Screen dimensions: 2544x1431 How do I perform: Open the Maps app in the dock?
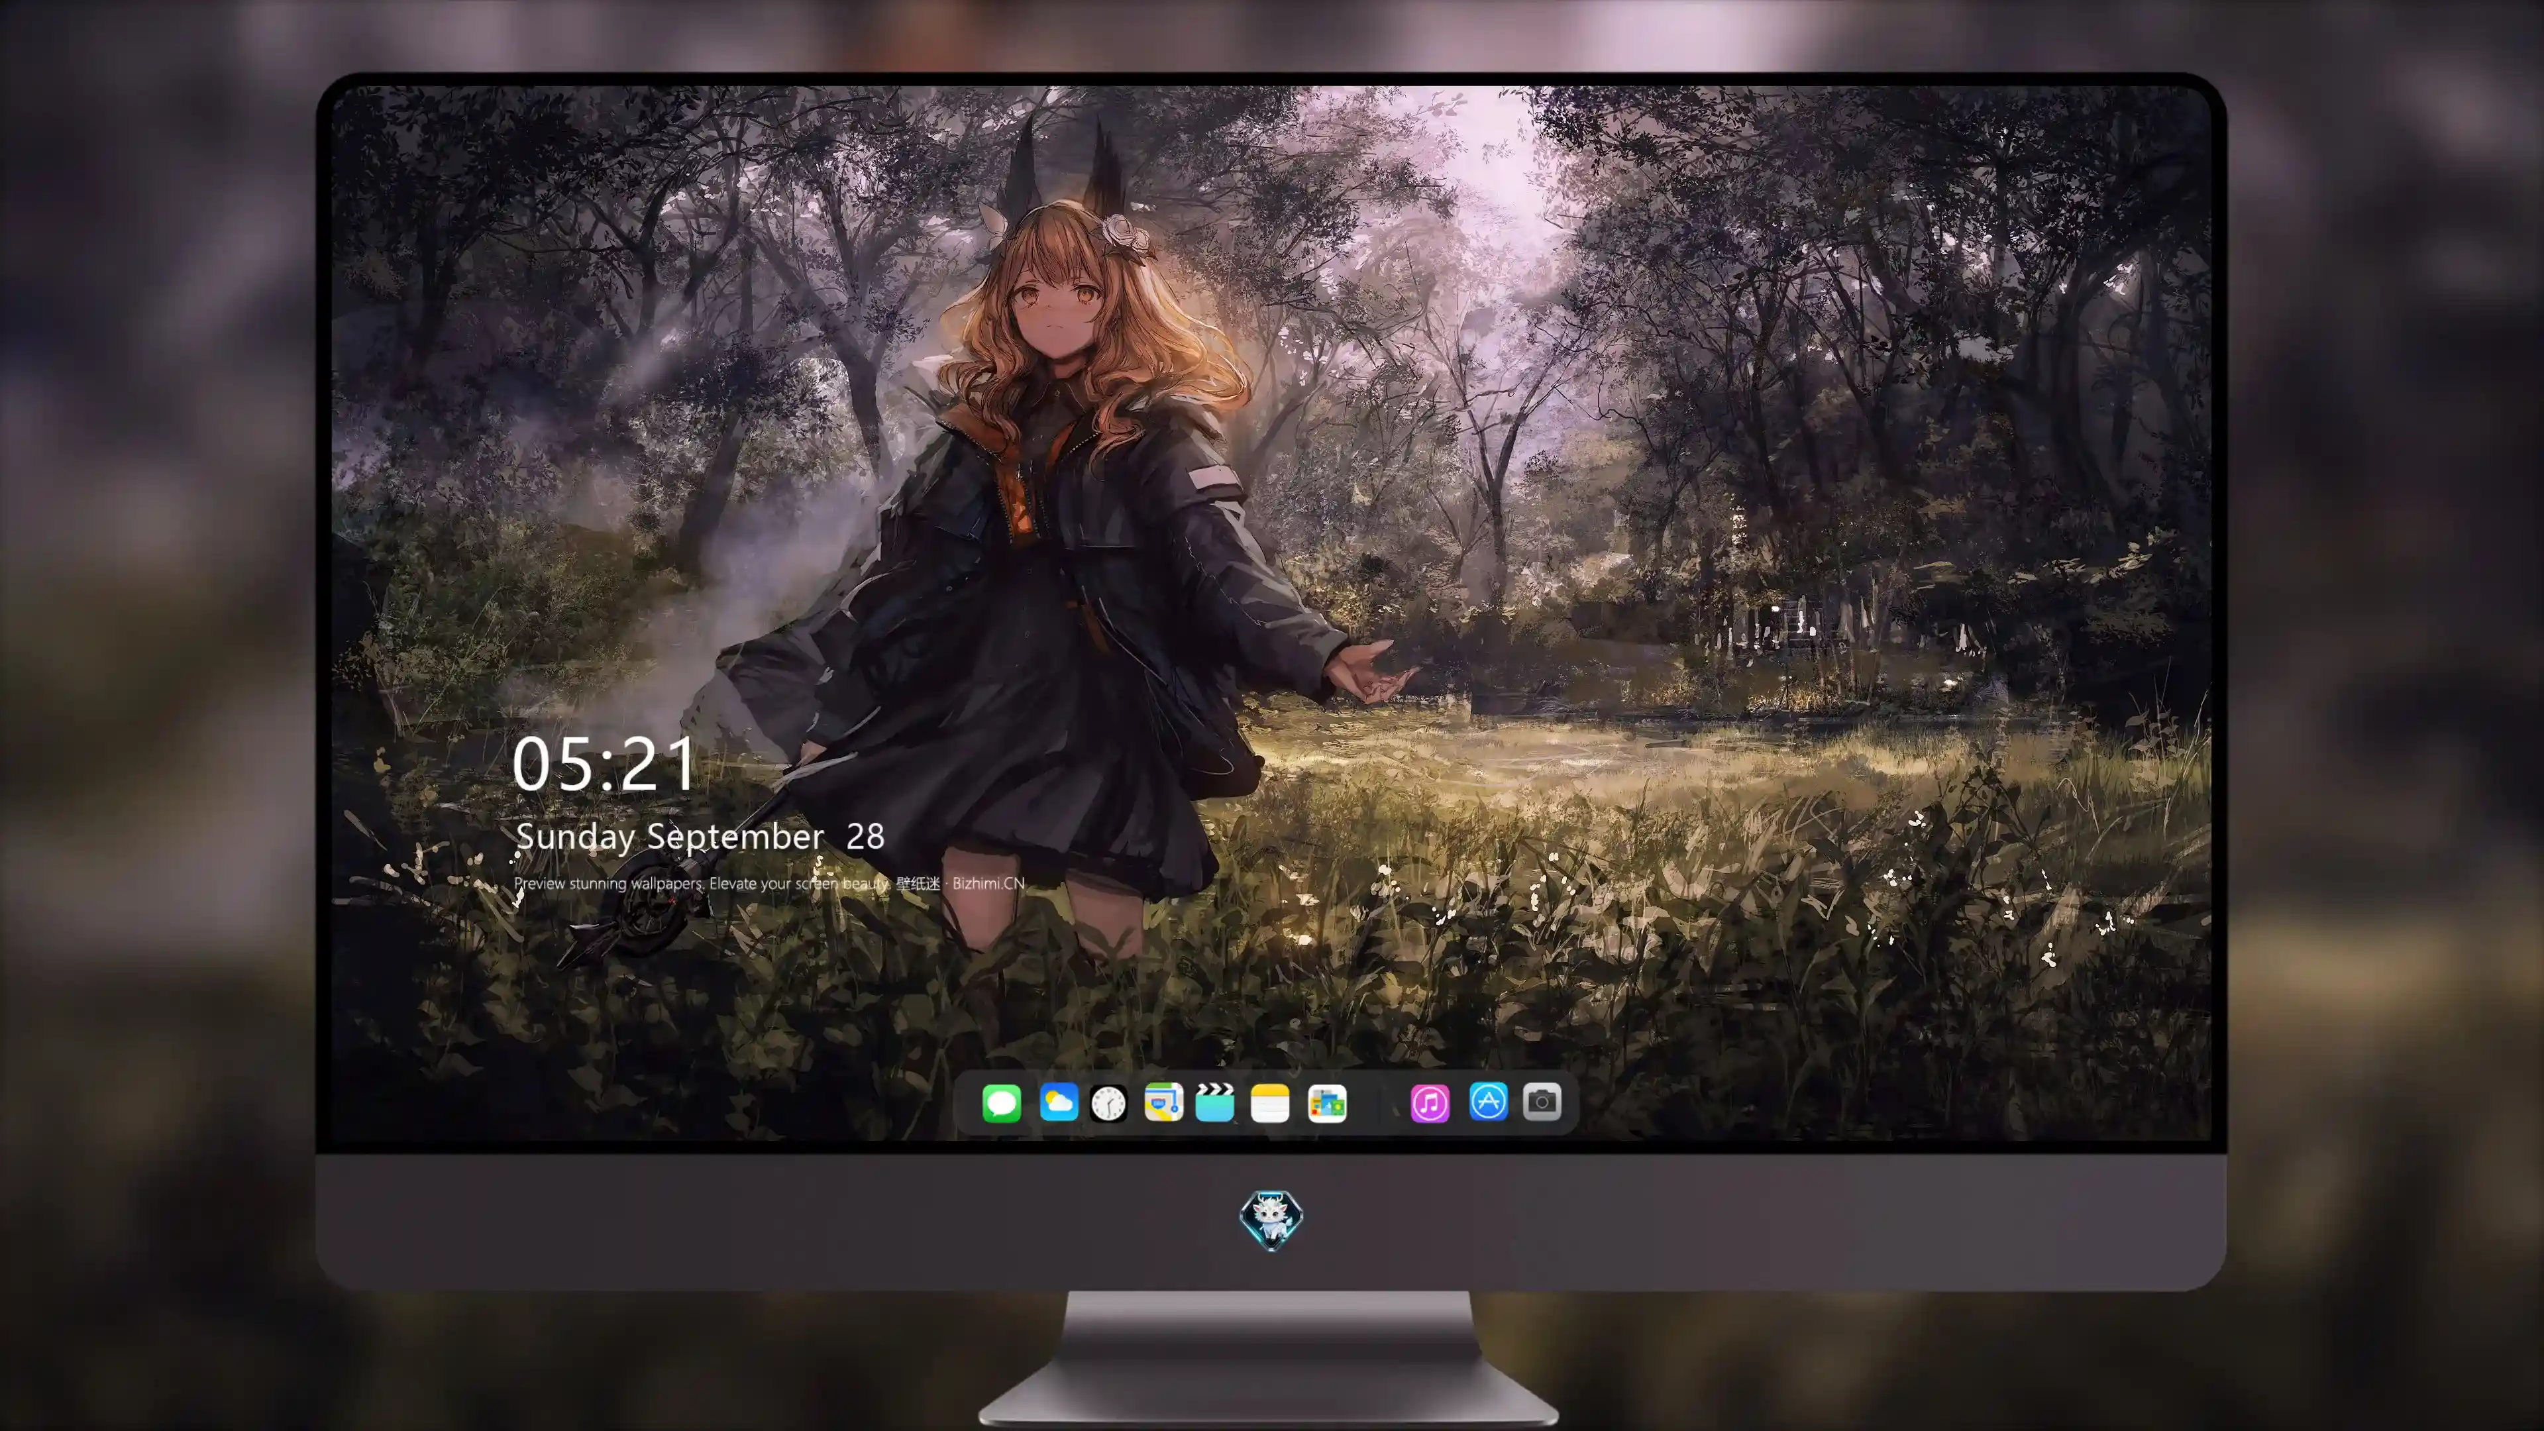(x=1163, y=1102)
